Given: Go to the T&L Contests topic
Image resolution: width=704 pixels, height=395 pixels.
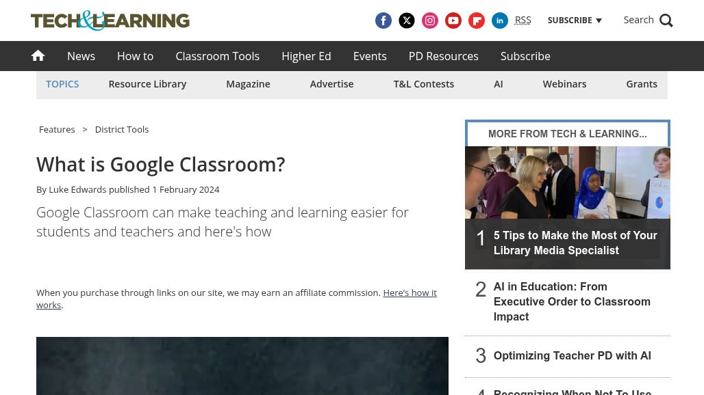Looking at the screenshot, I should point(424,84).
